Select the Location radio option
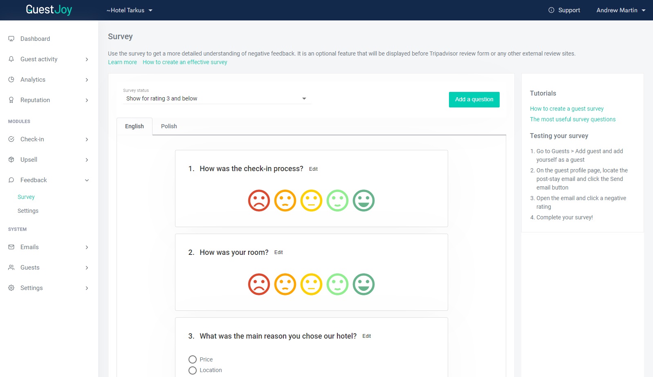The width and height of the screenshot is (653, 377). (x=193, y=370)
